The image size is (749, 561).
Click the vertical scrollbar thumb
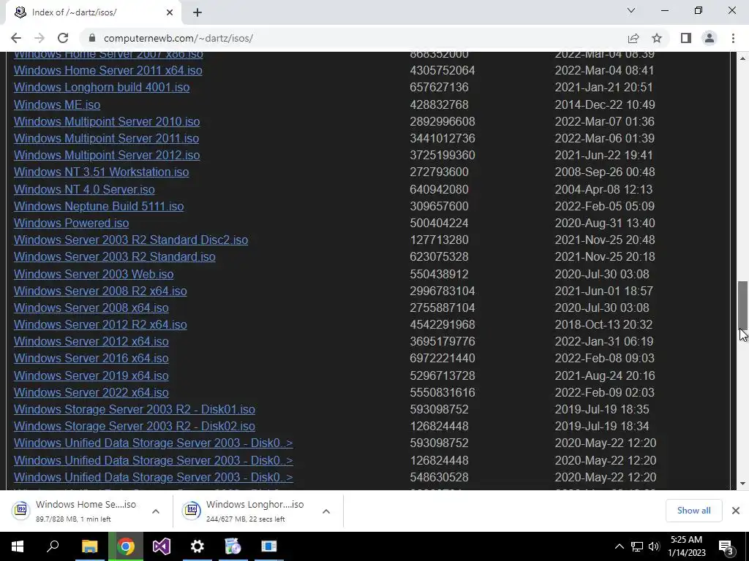click(743, 305)
